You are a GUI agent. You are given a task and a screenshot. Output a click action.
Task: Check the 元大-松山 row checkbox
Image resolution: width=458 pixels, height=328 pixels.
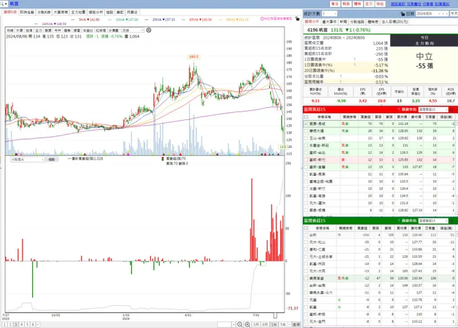(x=306, y=242)
